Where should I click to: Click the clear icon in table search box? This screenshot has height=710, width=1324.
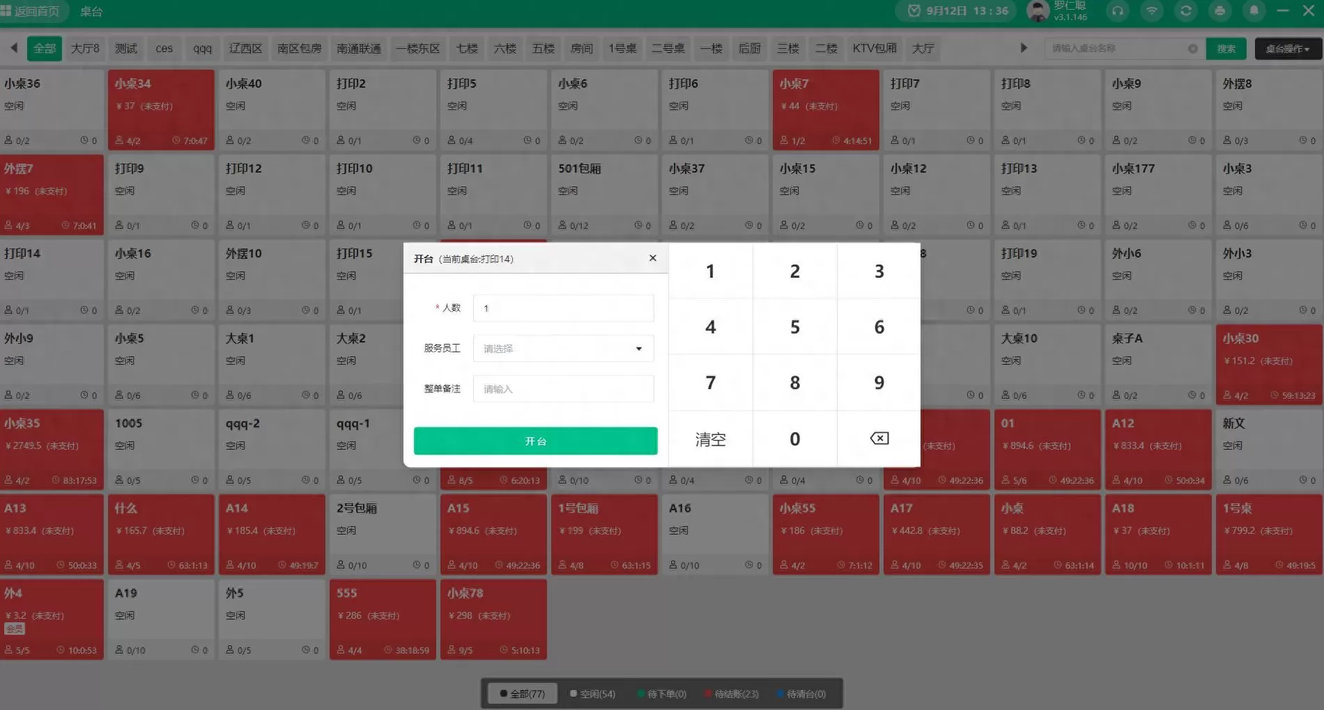pyautogui.click(x=1192, y=49)
